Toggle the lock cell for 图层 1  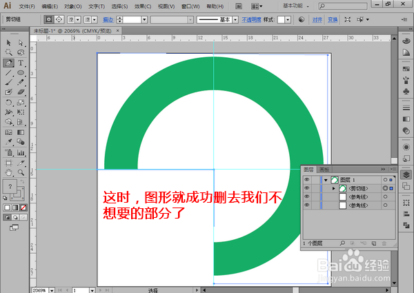pos(316,180)
